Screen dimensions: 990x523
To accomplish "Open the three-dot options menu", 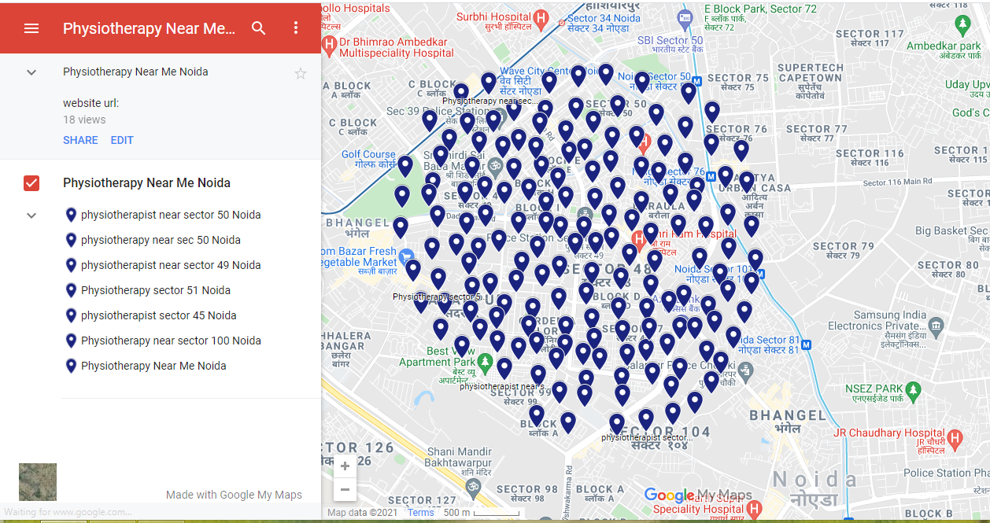I will coord(295,28).
